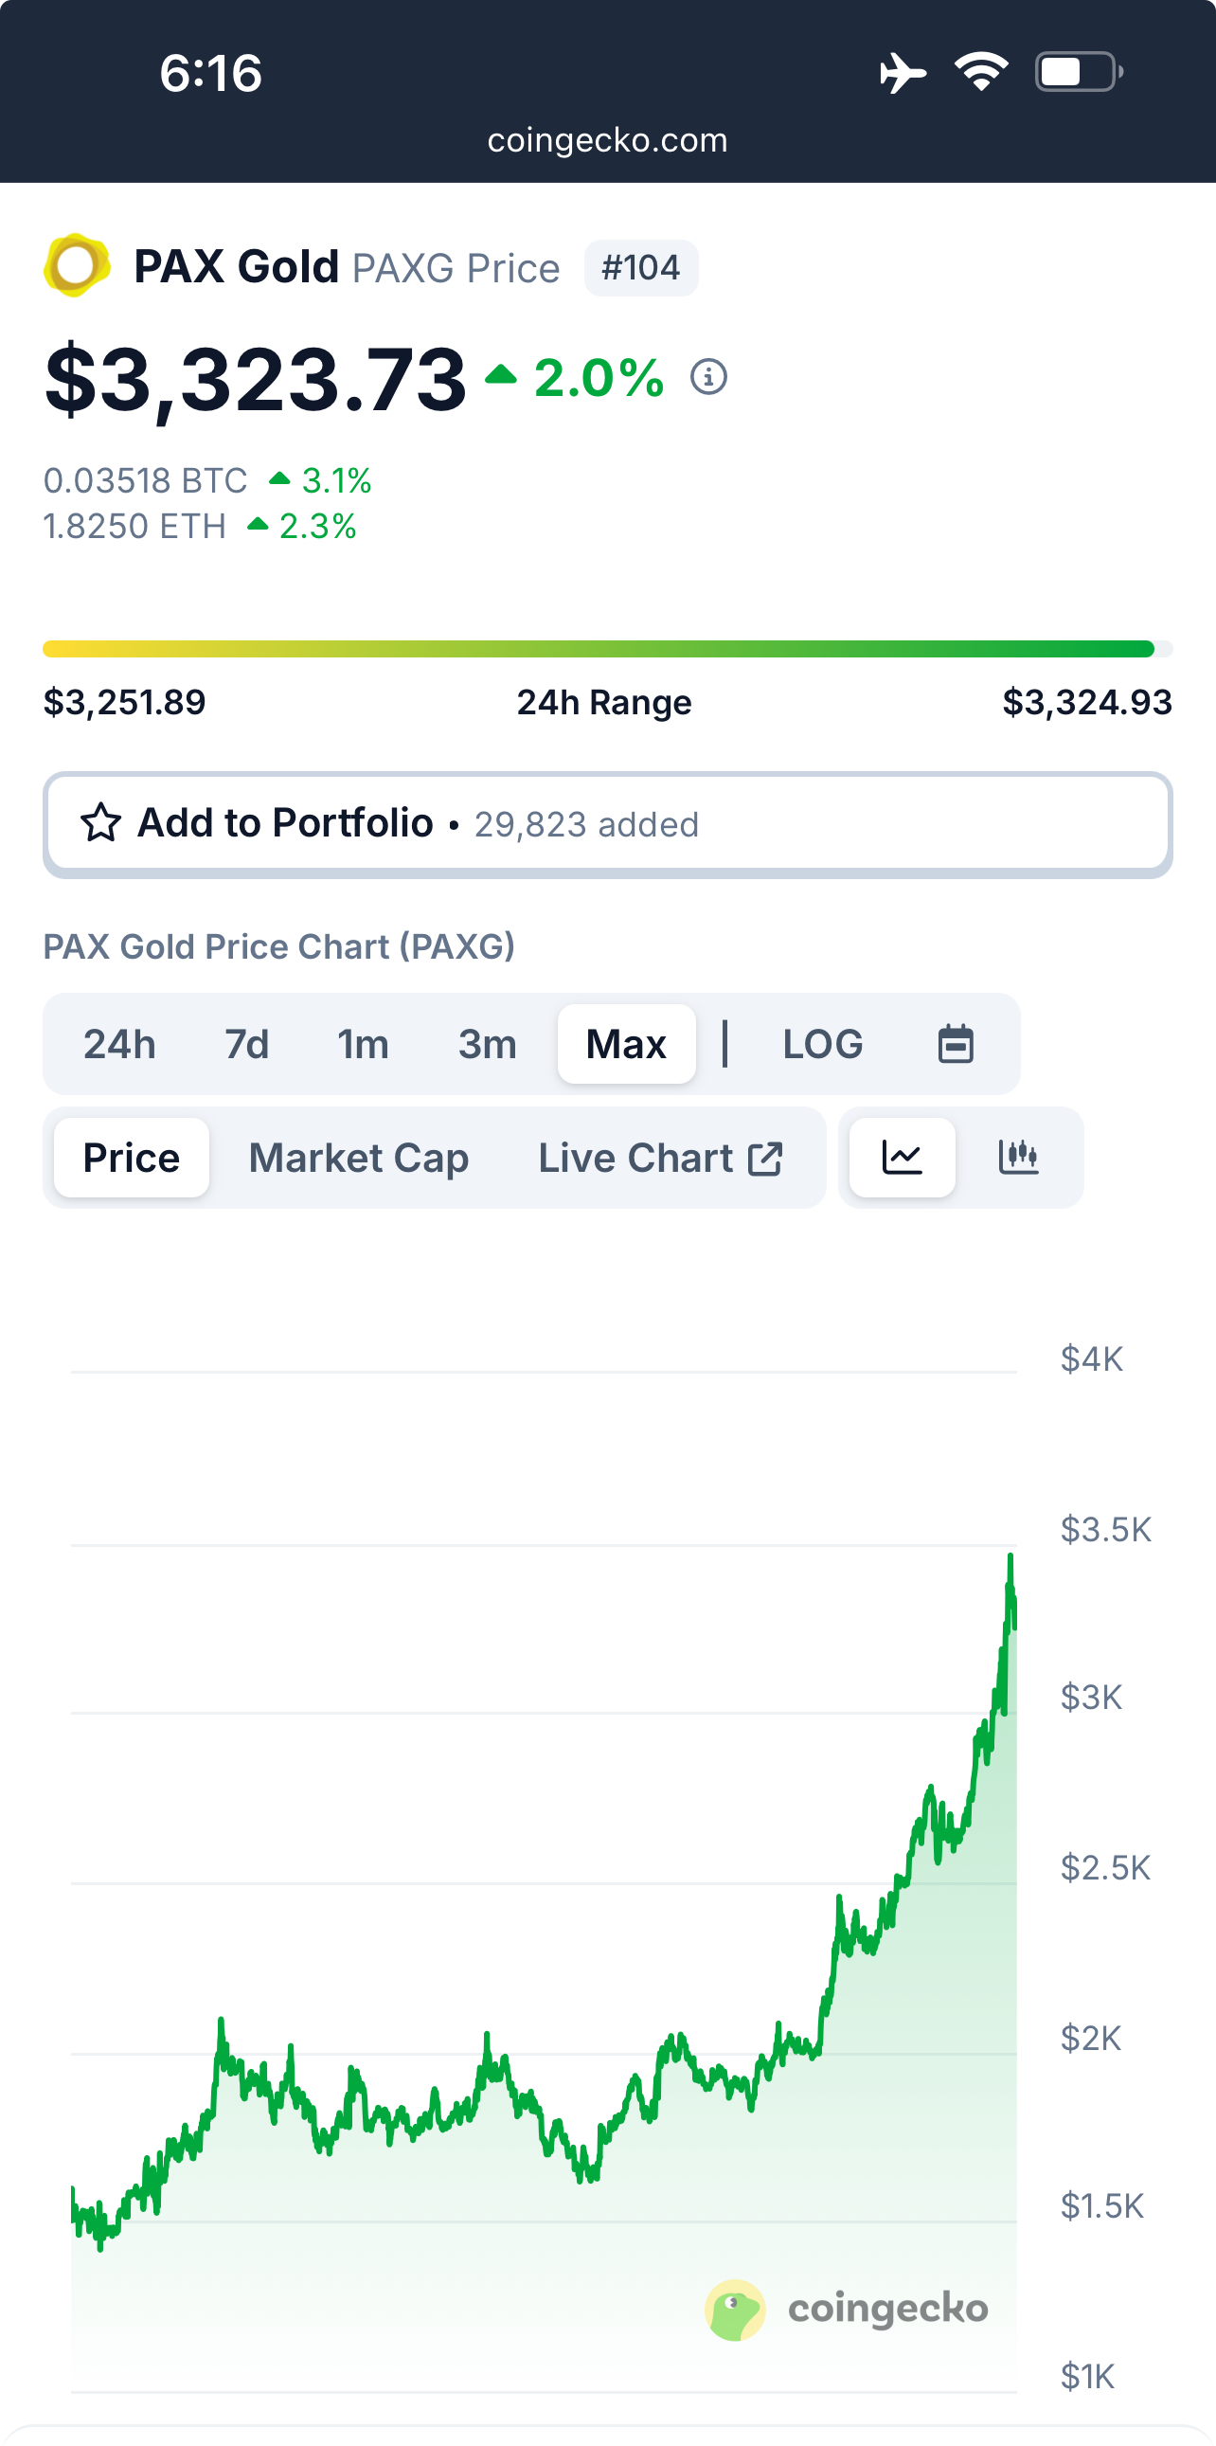Click the star icon on Add to Portfolio
This screenshot has width=1216, height=2446.
point(100,823)
